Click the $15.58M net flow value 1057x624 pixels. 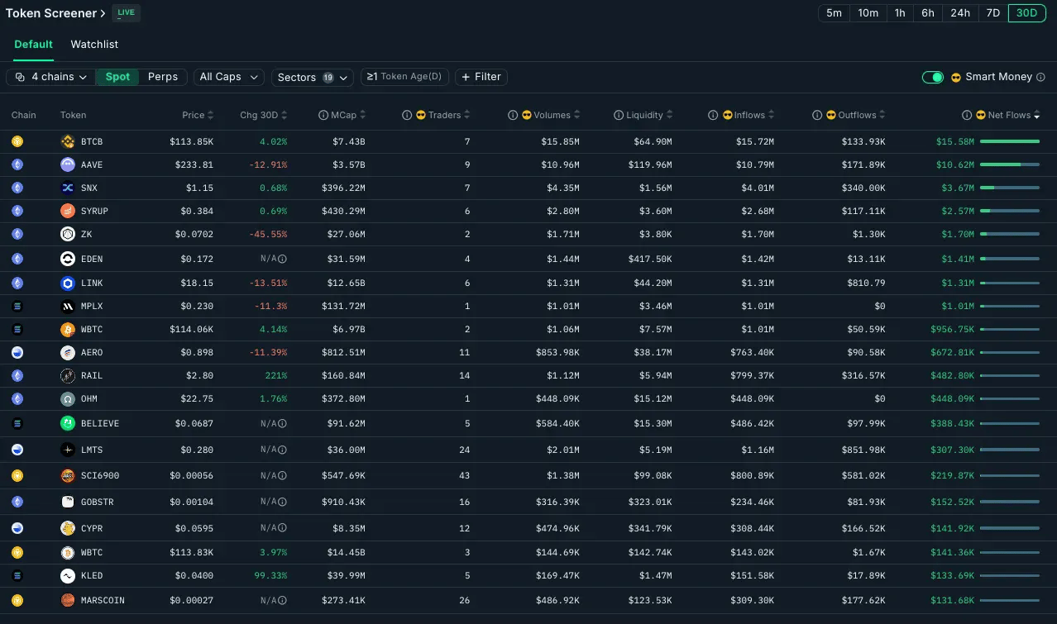pyautogui.click(x=955, y=141)
